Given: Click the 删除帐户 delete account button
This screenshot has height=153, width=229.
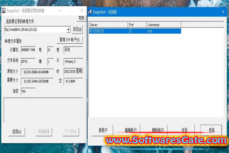Looking at the screenshot, I should 156,130.
